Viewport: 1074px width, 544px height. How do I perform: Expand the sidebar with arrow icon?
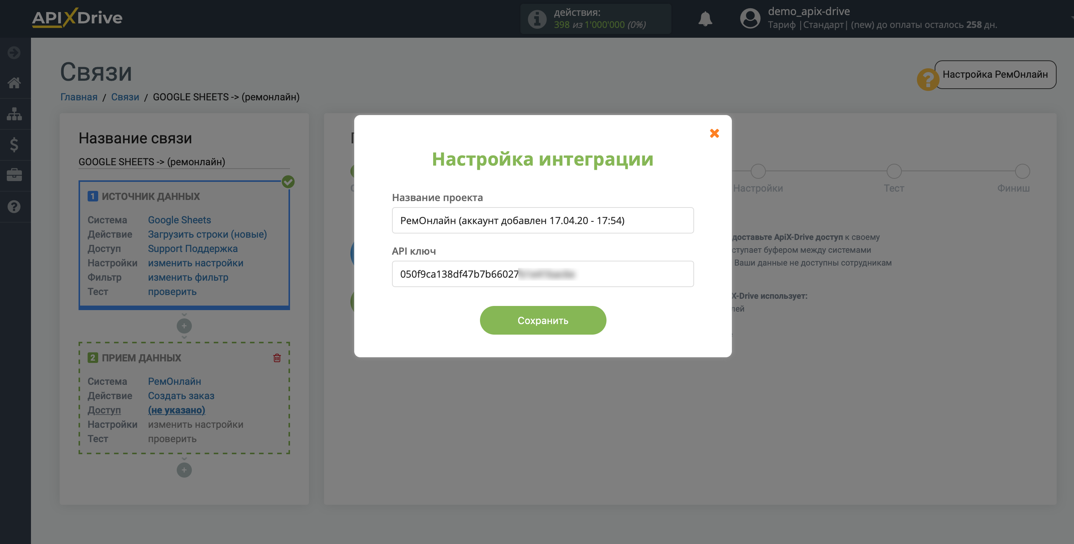(x=14, y=52)
